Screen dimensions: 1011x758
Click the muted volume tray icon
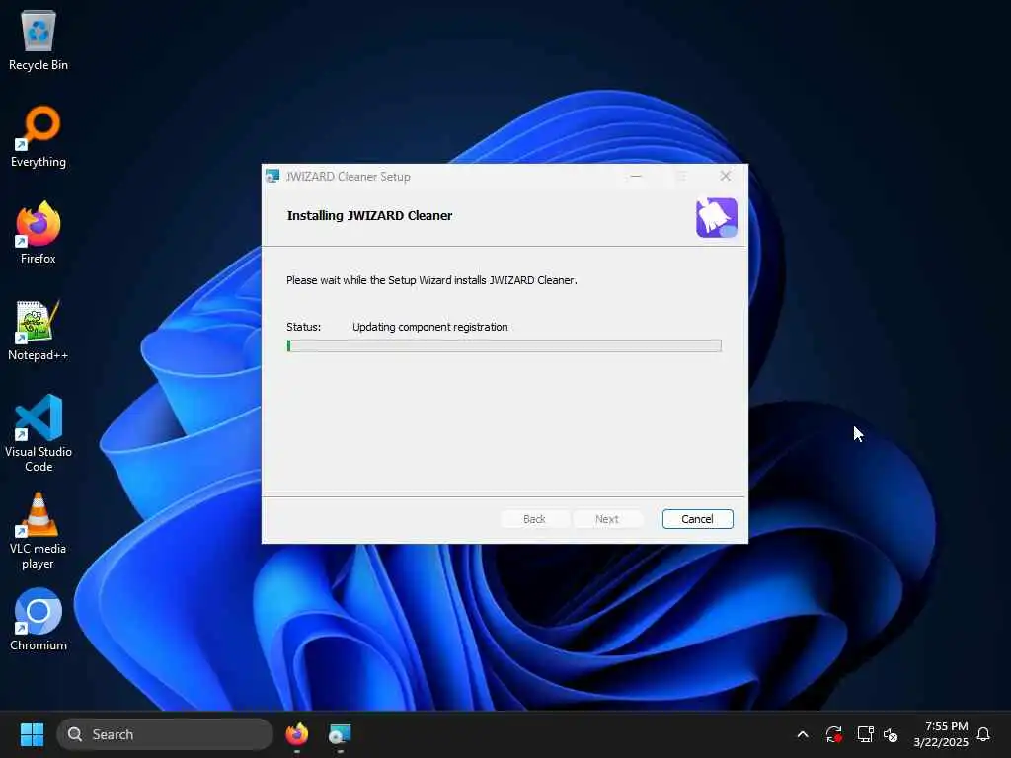[891, 734]
